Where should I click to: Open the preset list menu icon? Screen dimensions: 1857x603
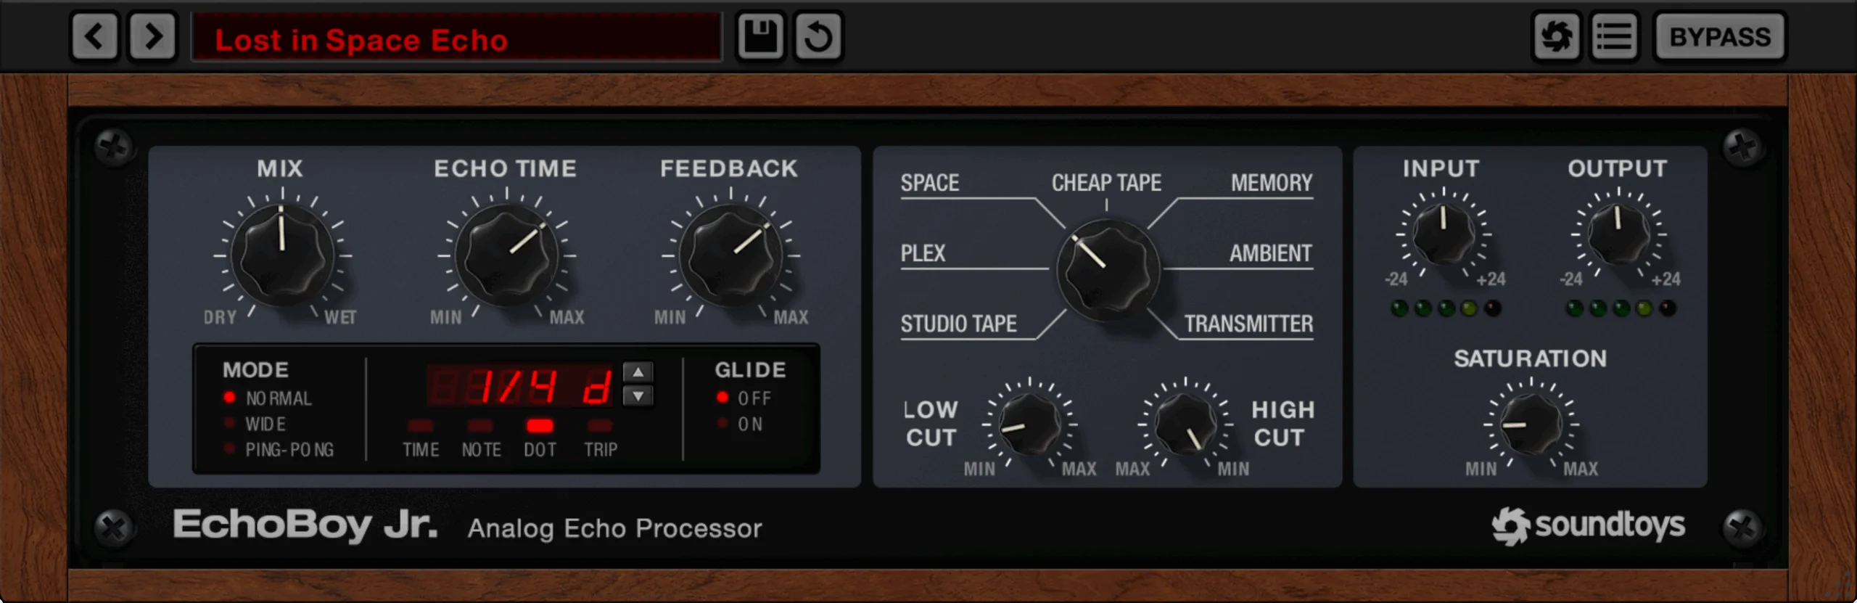[x=1615, y=36]
